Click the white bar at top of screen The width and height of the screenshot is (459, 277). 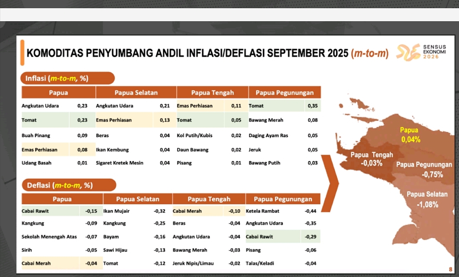click(x=229, y=14)
